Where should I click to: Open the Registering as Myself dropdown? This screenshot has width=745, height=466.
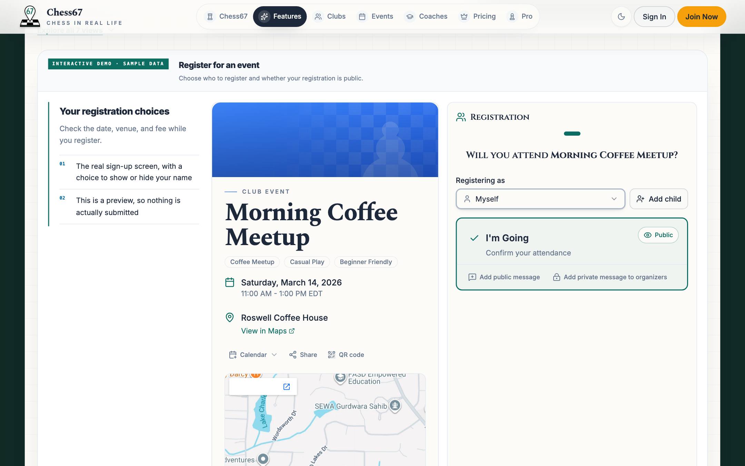click(540, 199)
